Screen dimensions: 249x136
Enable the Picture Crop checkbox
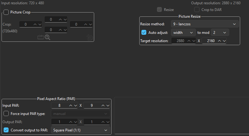[6, 13]
